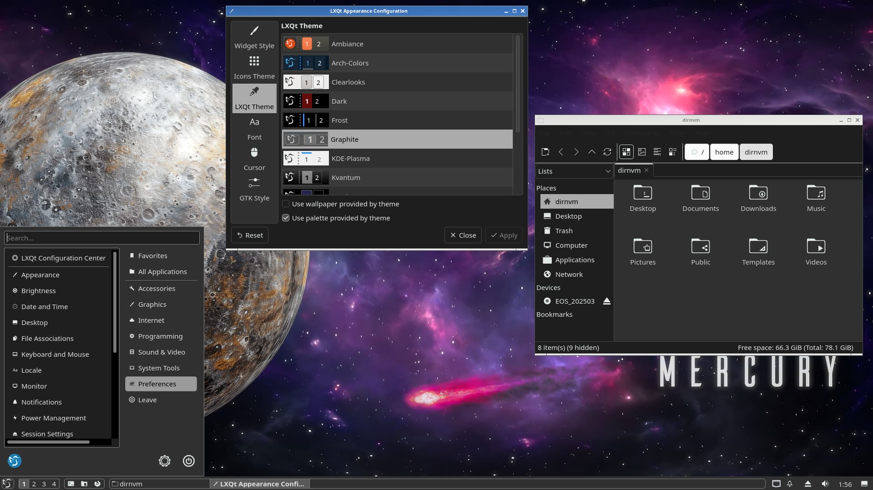Open Keyboard and Mouse settings

[x=59, y=354]
